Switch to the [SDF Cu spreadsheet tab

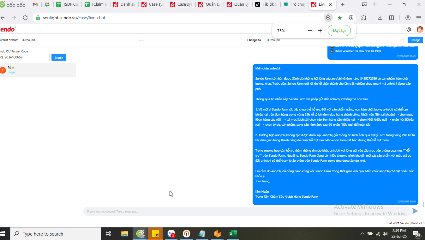pos(67,4)
